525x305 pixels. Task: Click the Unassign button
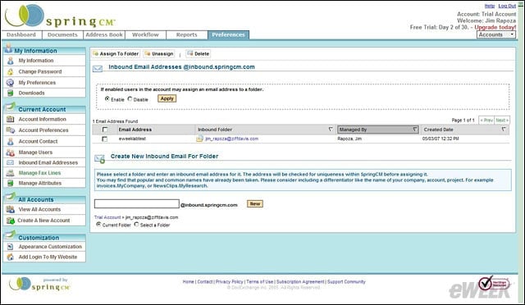(x=159, y=53)
